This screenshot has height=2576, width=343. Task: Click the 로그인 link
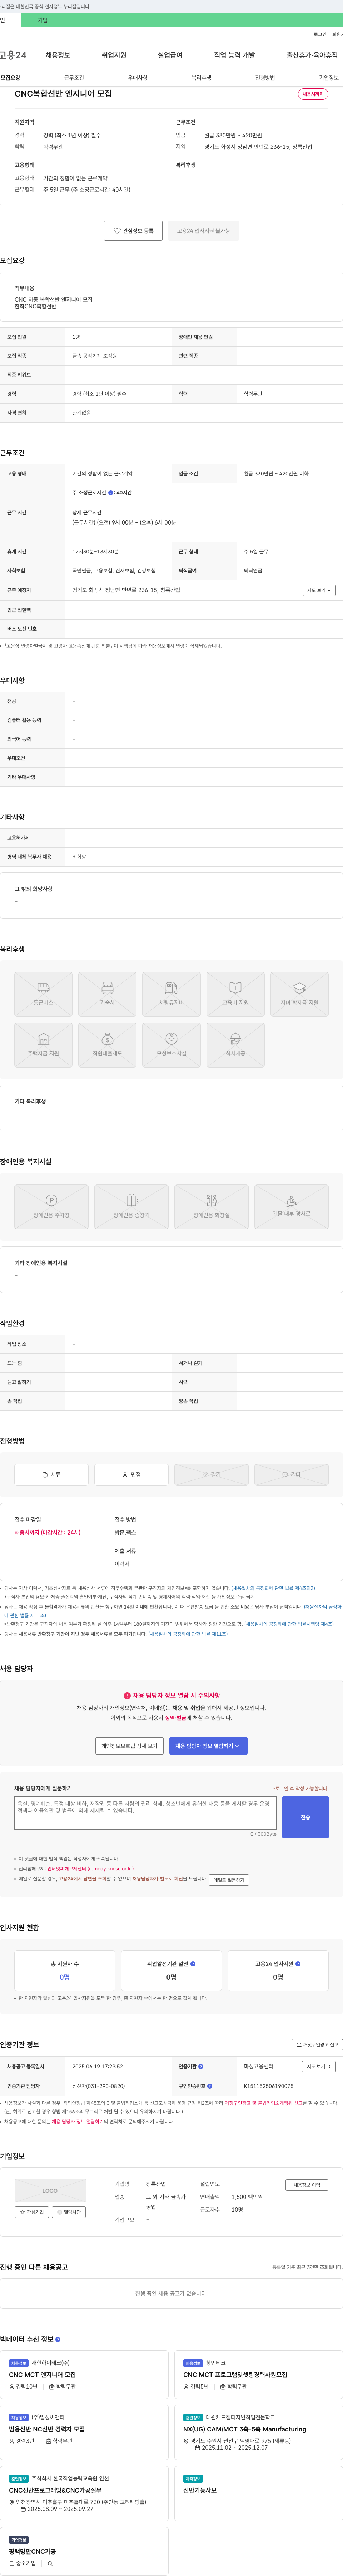[x=320, y=34]
